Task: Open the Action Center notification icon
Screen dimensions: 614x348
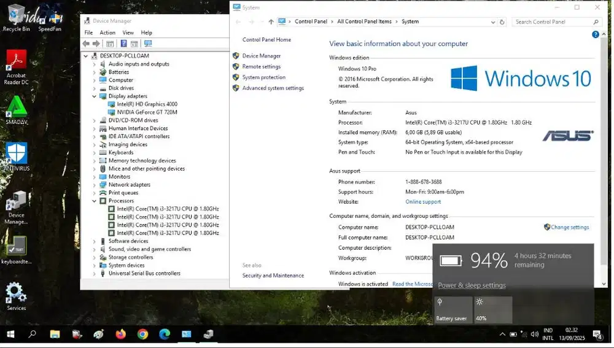Action: pyautogui.click(x=597, y=334)
